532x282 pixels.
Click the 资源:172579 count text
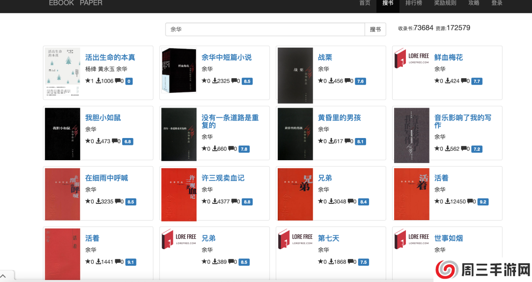[x=453, y=28]
